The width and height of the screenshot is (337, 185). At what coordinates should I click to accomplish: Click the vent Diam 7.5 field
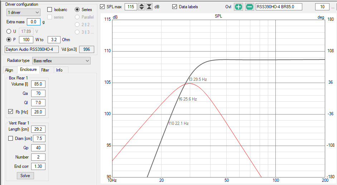(38, 138)
